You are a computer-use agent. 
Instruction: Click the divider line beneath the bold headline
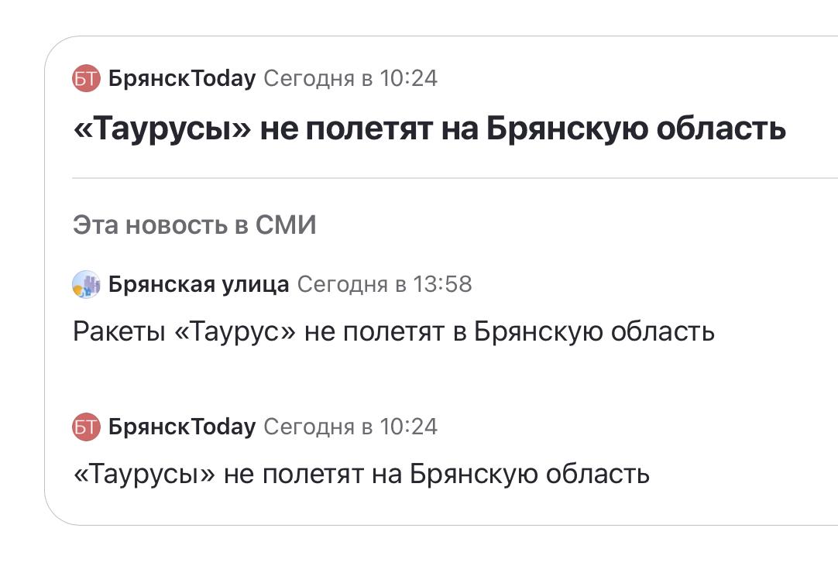[x=455, y=178]
